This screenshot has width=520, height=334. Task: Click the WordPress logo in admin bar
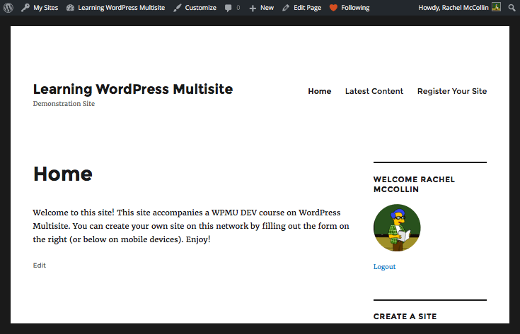8,8
